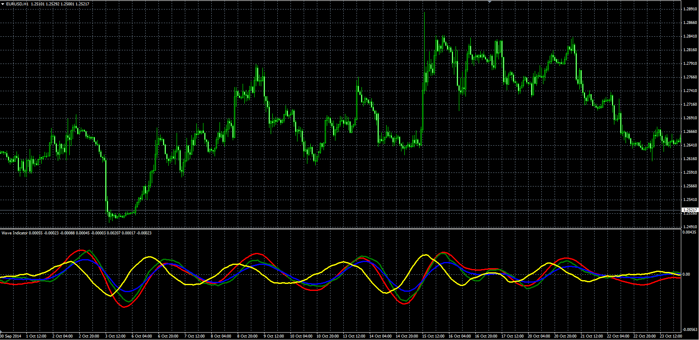Click the 1.28410 price scale label

point(690,36)
